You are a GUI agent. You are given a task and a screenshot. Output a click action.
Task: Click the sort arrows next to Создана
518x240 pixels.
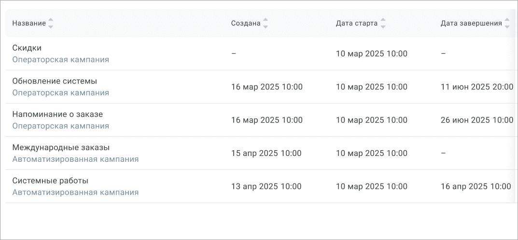pos(265,23)
